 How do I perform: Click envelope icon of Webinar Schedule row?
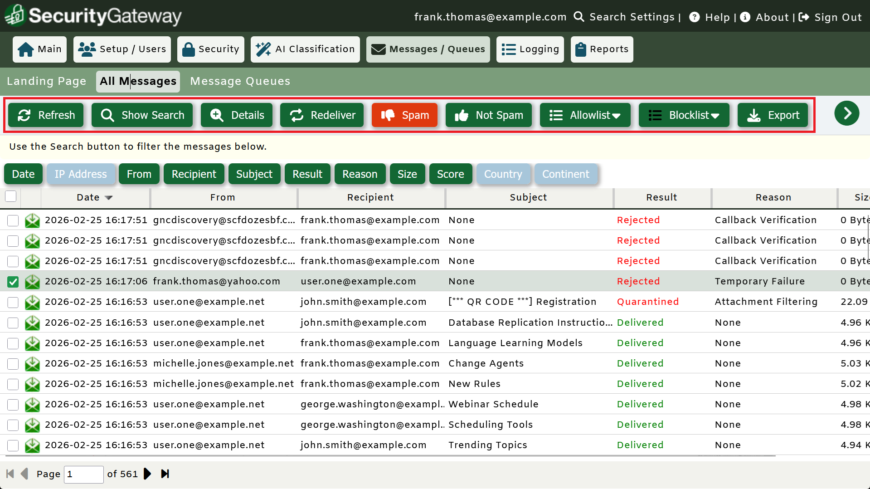[x=32, y=405]
